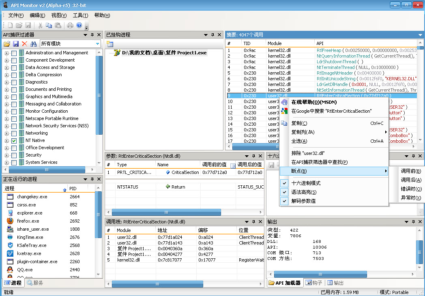The image size is (425, 296).
Task: Click the red X delete filter icon
Action: point(25,44)
